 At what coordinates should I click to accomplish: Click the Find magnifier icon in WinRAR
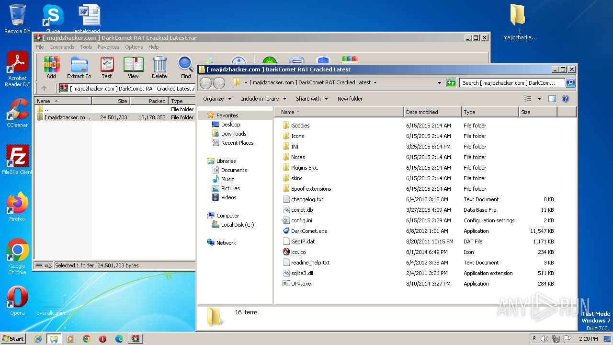tap(186, 67)
